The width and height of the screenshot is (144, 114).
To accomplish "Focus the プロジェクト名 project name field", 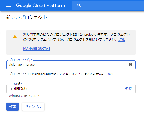I will 71,65.
